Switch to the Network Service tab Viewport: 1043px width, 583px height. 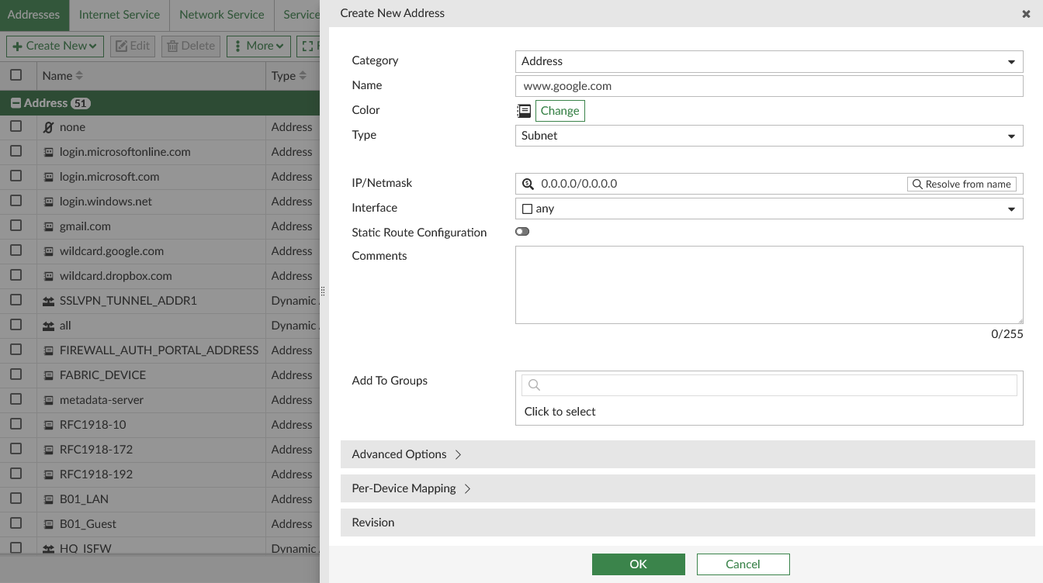221,15
